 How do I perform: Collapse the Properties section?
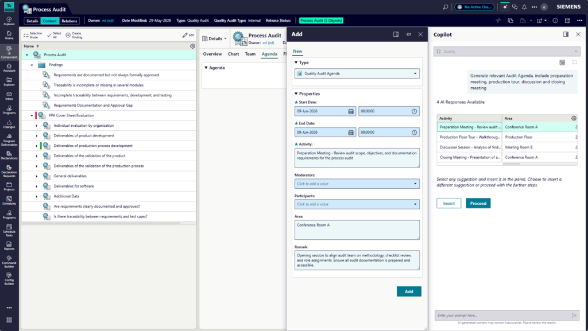tap(296, 94)
